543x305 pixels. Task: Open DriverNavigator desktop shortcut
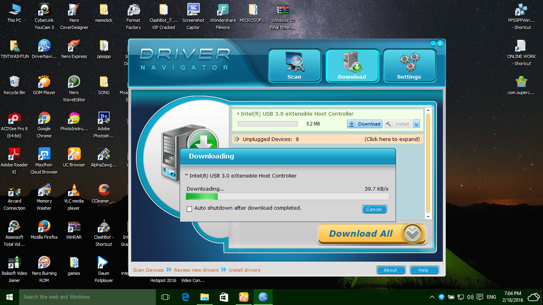[44, 49]
